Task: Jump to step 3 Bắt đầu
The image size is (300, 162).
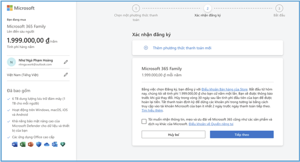Action: (278, 8)
